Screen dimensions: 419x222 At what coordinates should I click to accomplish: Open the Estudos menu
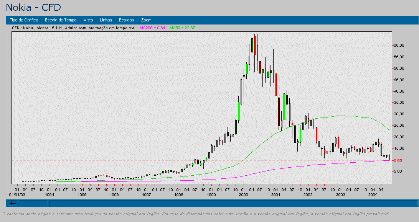point(126,20)
